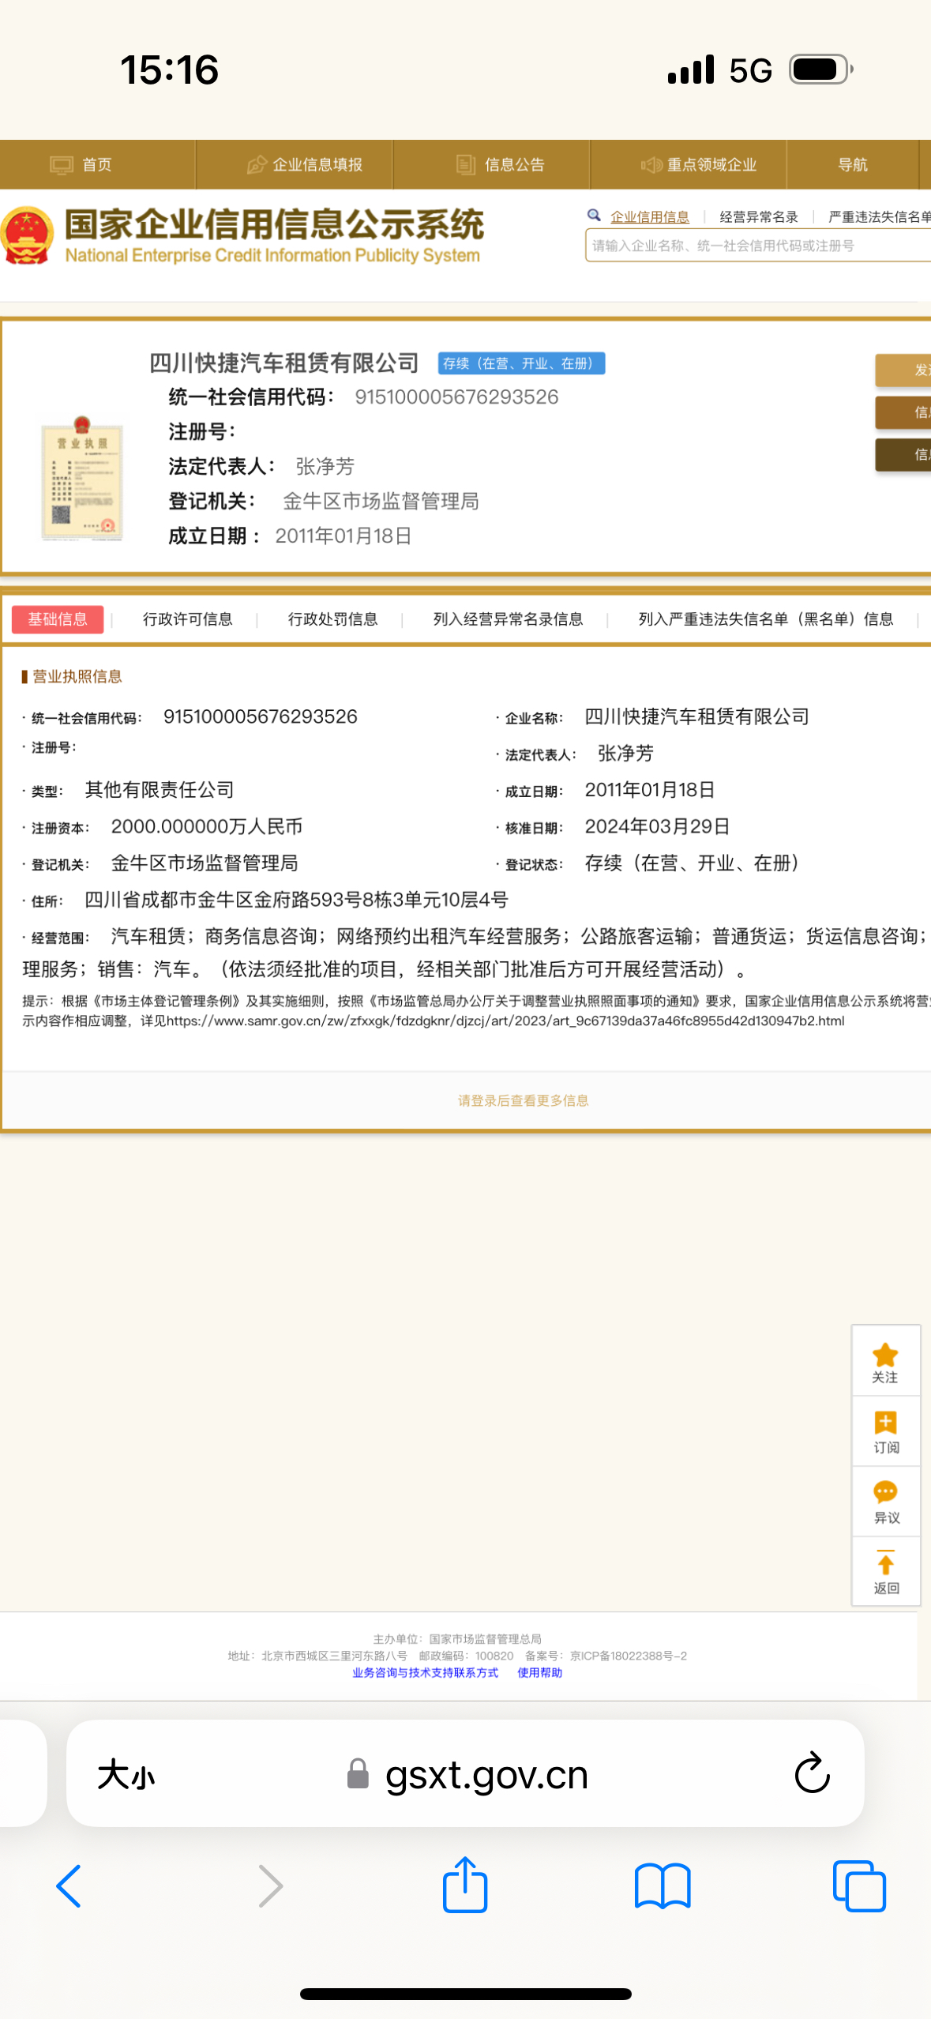The height and width of the screenshot is (2019, 931).
Task: Open the Safari tabs overview
Action: pyautogui.click(x=859, y=1886)
